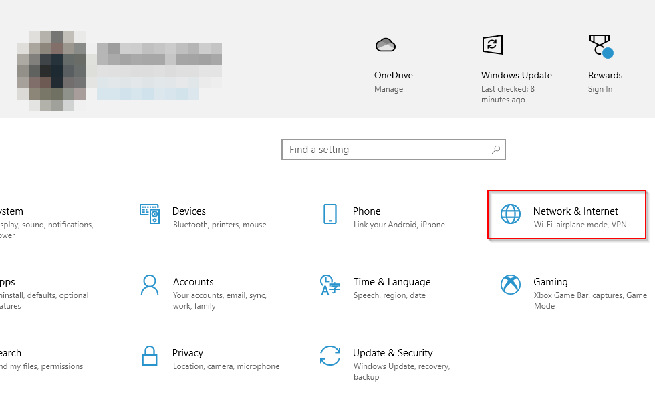Open the Gaming category title
The width and height of the screenshot is (655, 401).
click(550, 282)
